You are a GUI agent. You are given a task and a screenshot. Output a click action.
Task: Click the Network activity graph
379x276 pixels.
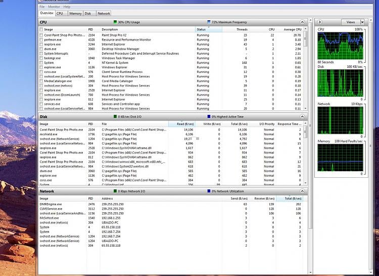[x=340, y=121]
